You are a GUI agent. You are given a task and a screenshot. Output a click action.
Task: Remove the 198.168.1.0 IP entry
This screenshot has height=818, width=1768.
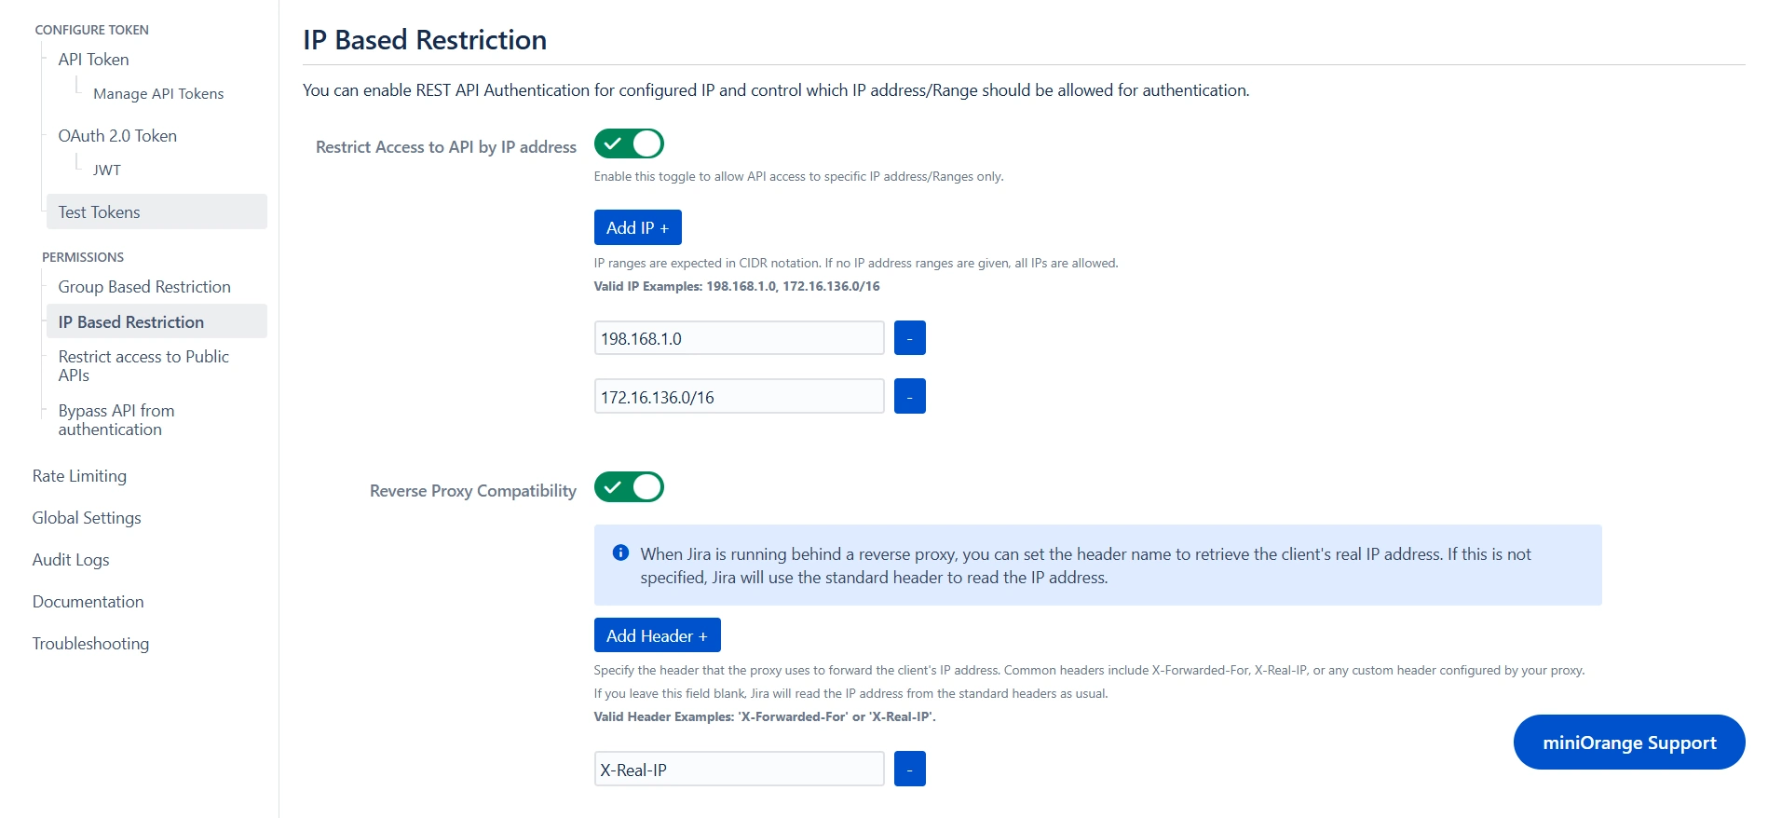909,337
